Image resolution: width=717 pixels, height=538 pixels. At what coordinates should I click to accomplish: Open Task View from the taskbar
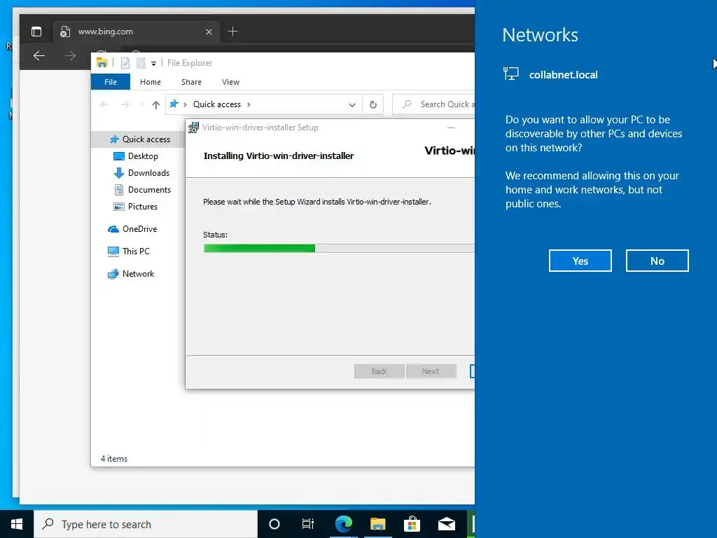pos(308,524)
